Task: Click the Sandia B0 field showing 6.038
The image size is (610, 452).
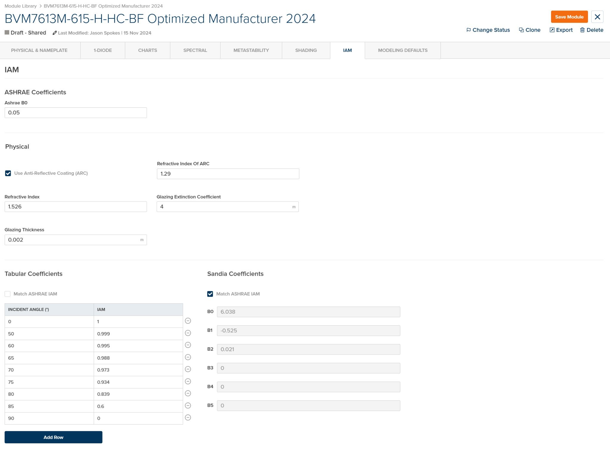Action: [309, 312]
